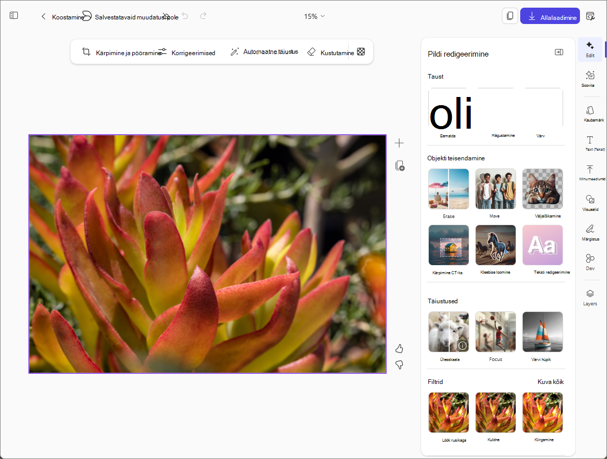Add a new page with plus icon
This screenshot has width=607, height=459.
399,143
